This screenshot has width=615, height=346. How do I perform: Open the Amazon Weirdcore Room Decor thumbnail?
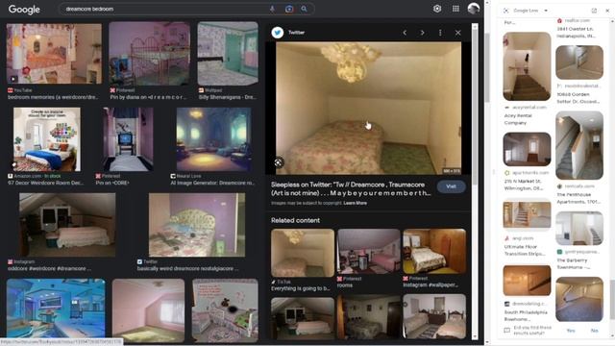click(47, 139)
